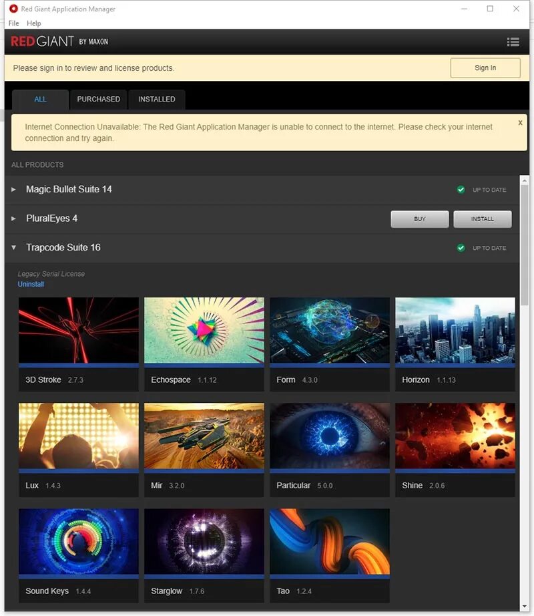Screen dimensions: 534x616
Task: Click the ALL PRODUCTS heading
Action: pyautogui.click(x=37, y=165)
